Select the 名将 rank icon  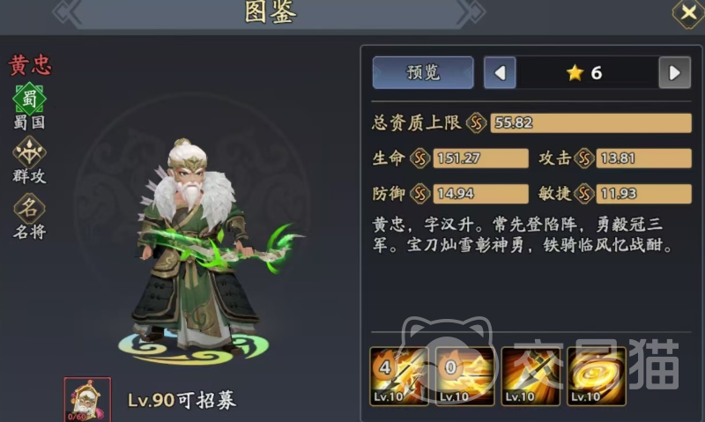(x=29, y=209)
